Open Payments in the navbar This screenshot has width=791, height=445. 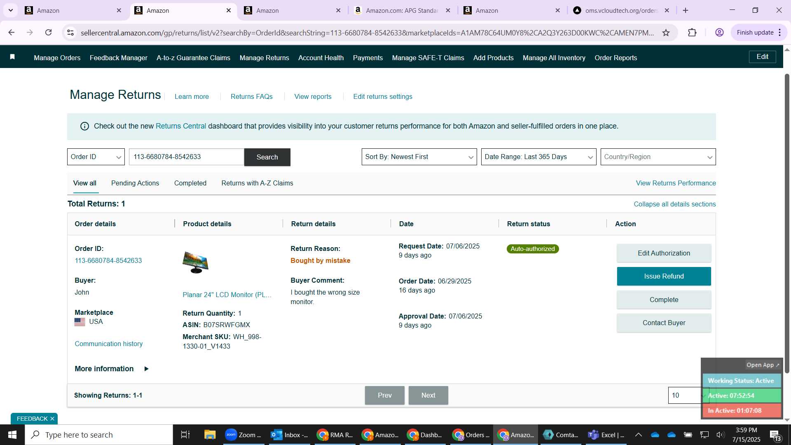pos(368,58)
